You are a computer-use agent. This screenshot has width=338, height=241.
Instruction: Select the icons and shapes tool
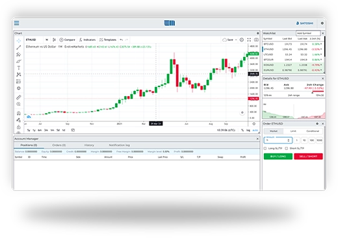pos(19,88)
